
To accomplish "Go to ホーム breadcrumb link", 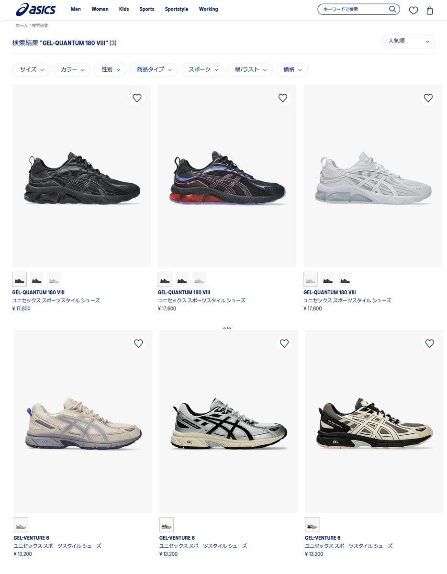I will tap(22, 26).
